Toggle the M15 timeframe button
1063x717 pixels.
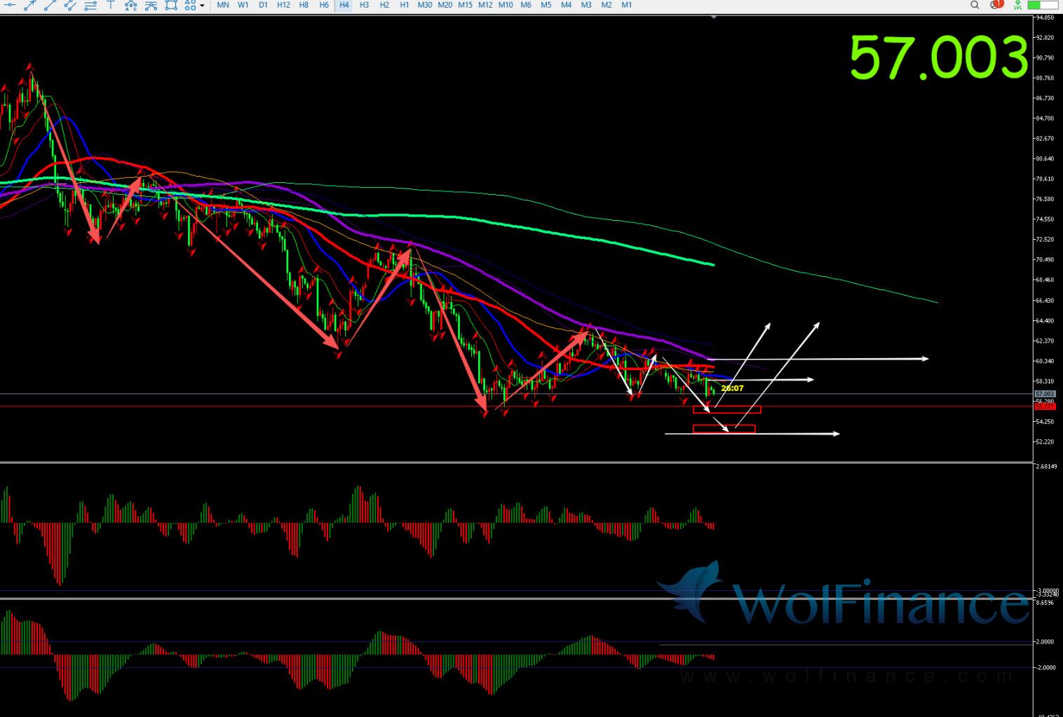click(465, 5)
